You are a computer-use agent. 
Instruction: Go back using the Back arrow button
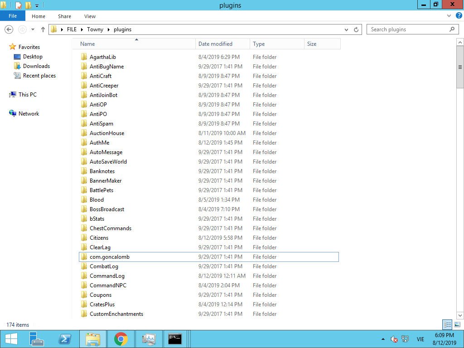click(x=9, y=29)
